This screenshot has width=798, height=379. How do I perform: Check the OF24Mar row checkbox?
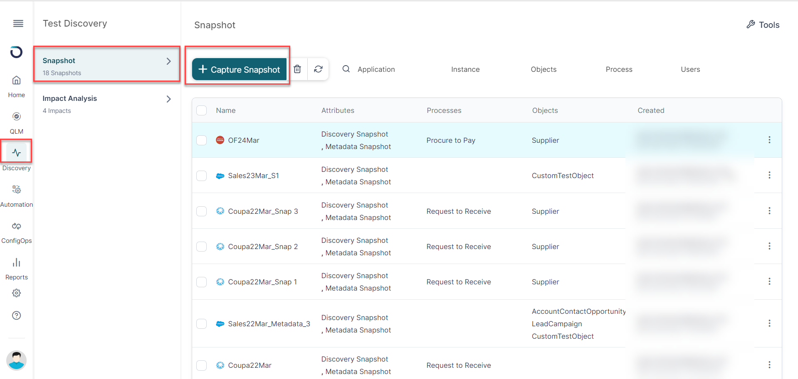(202, 140)
